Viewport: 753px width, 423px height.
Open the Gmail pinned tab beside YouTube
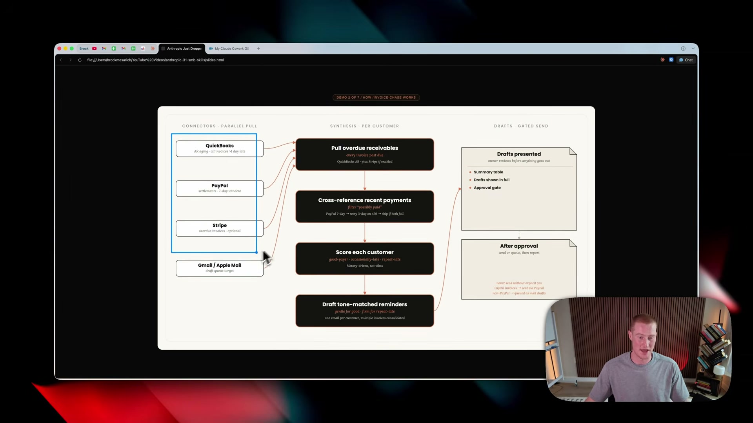coord(104,49)
